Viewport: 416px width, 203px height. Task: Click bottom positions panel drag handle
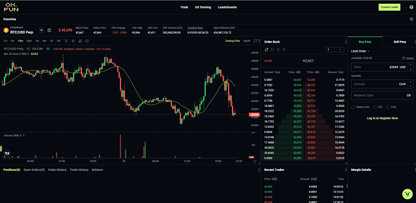259,170
